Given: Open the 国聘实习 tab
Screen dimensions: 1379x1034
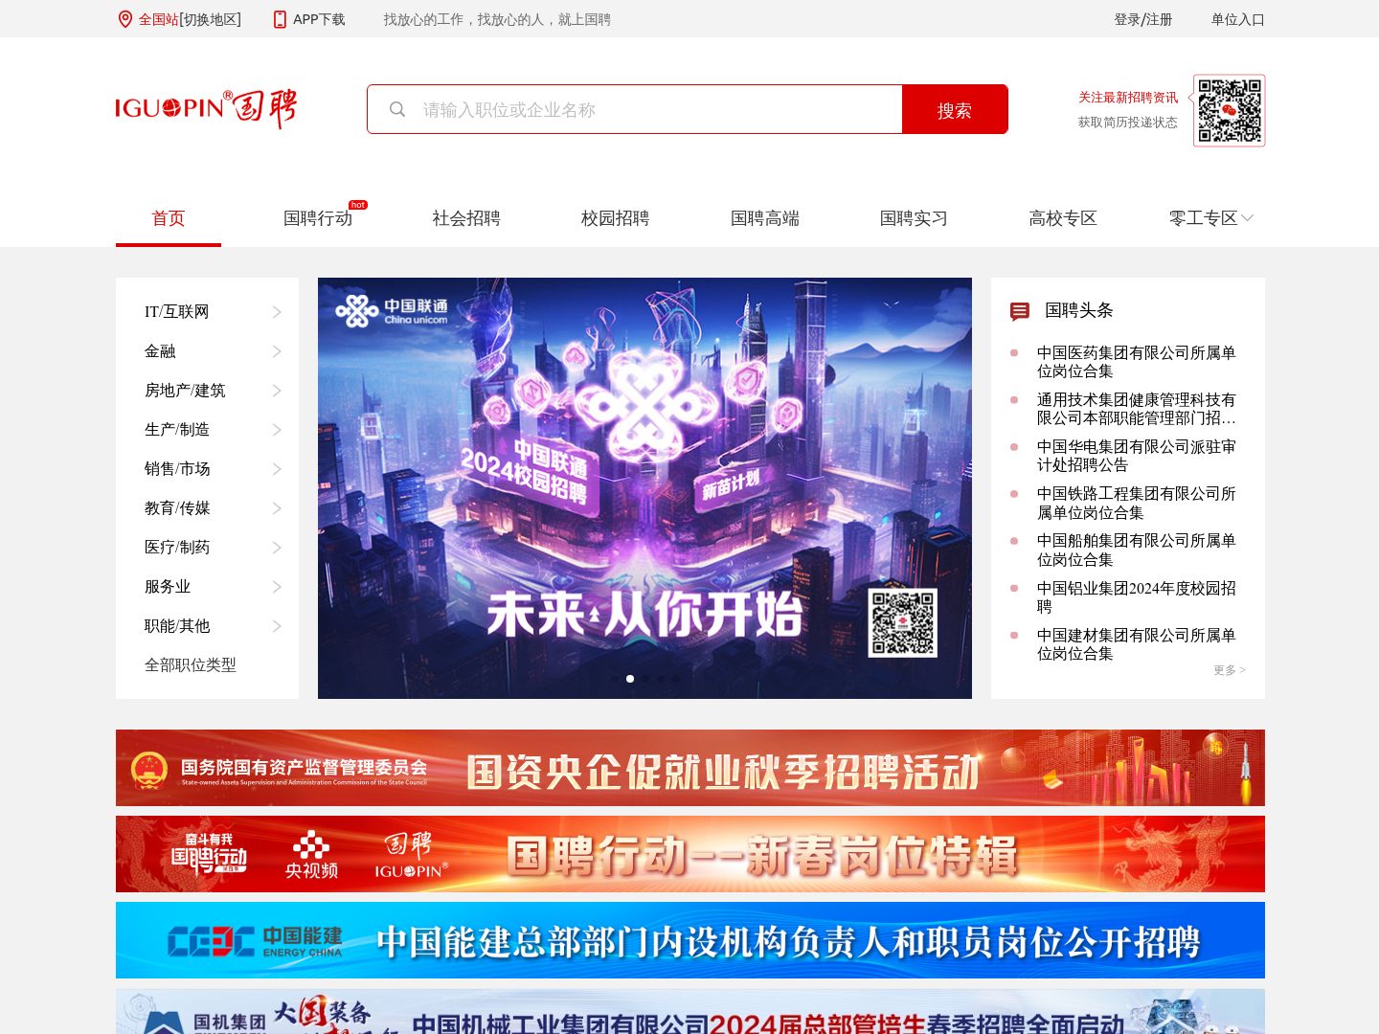Looking at the screenshot, I should (914, 218).
